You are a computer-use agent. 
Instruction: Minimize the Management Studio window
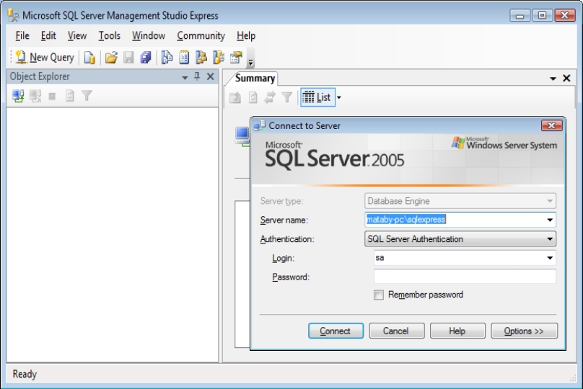520,15
